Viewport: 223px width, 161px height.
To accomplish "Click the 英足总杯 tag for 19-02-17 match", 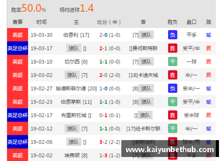I will click(x=17, y=115).
